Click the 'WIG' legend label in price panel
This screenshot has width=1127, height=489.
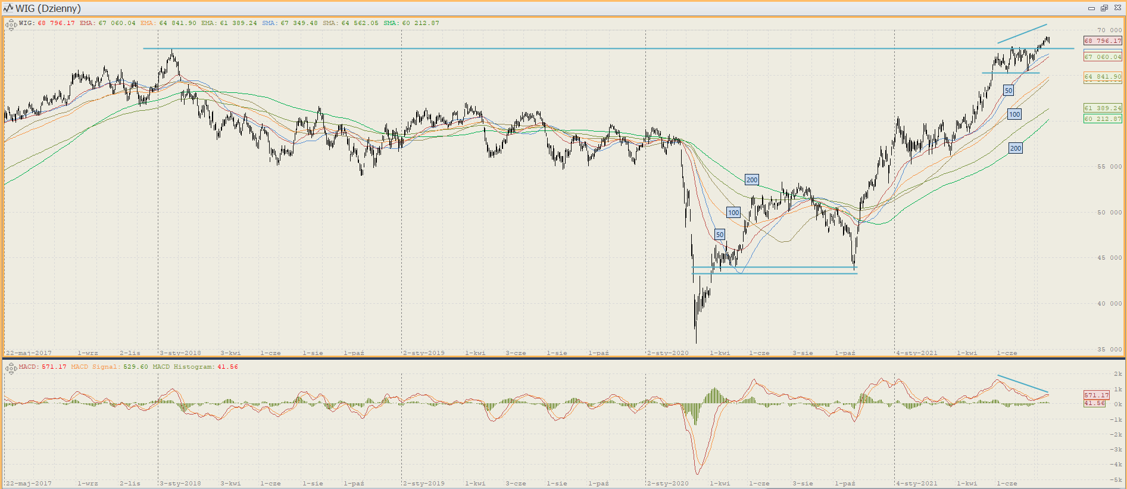click(26, 23)
